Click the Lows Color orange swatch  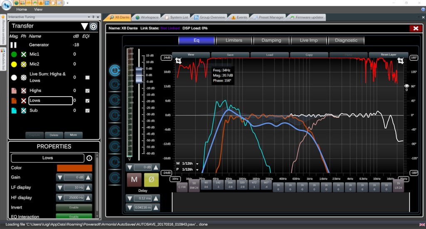pyautogui.click(x=74, y=168)
